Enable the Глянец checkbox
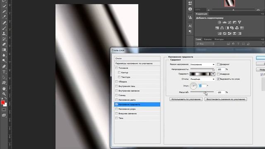This screenshot has height=149, width=265. pyautogui.click(x=116, y=95)
